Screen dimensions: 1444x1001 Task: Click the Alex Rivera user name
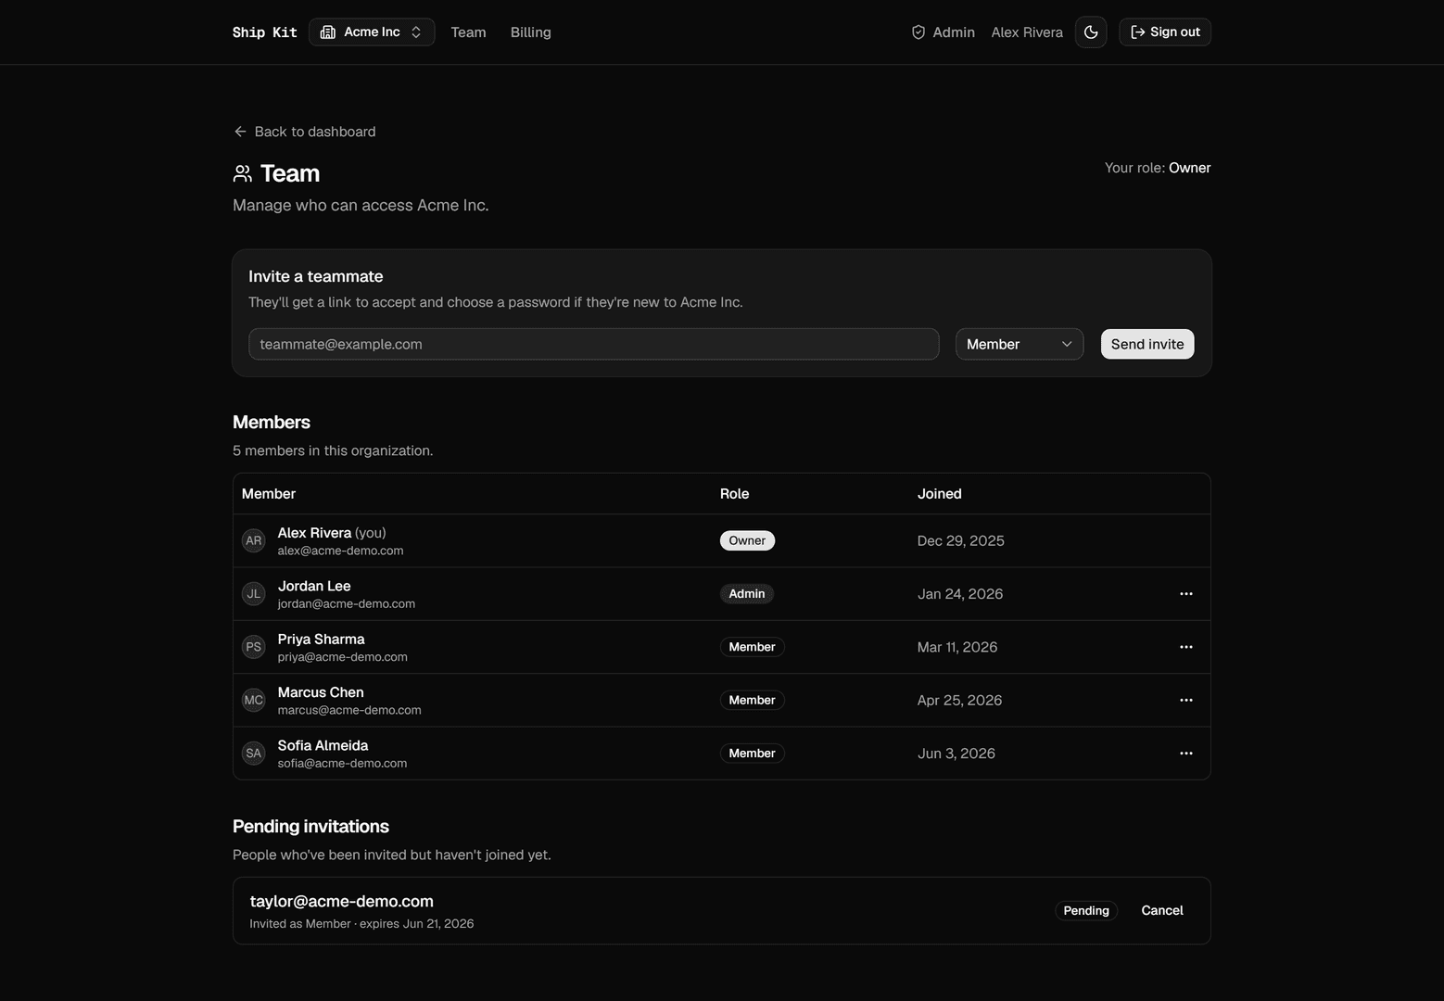tap(1027, 32)
